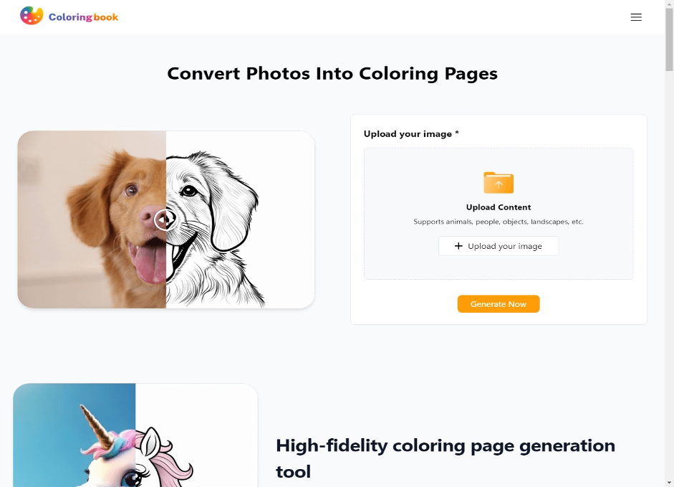
Task: Click the High-fidelity coloring page generation heading
Action: point(446,458)
